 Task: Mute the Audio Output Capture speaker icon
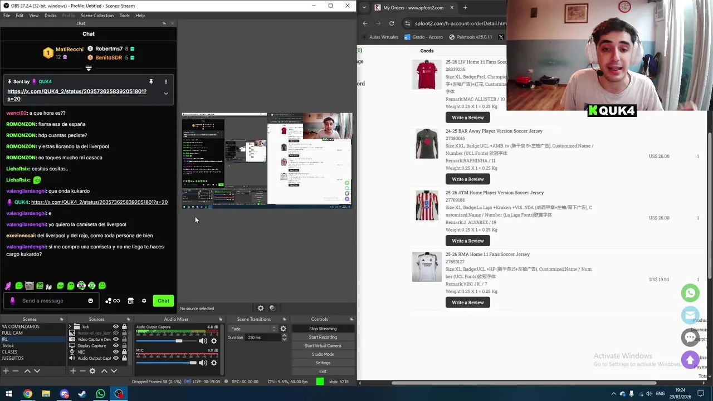coord(203,341)
